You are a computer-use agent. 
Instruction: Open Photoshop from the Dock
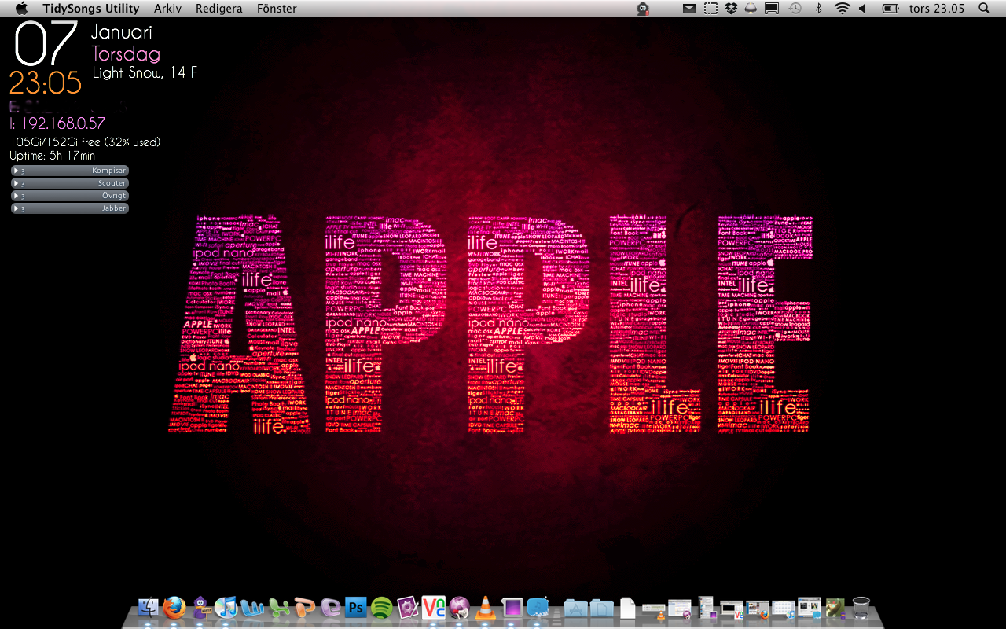coord(356,607)
